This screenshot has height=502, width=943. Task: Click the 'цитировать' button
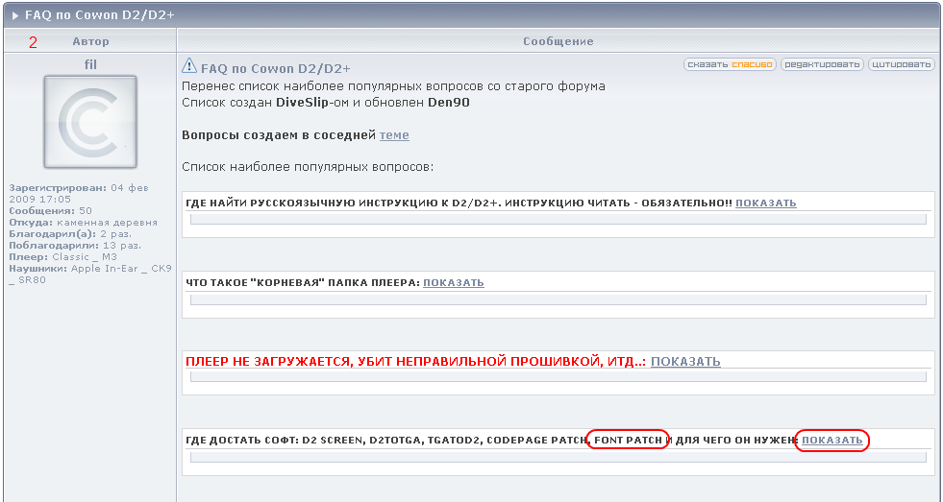click(x=902, y=64)
